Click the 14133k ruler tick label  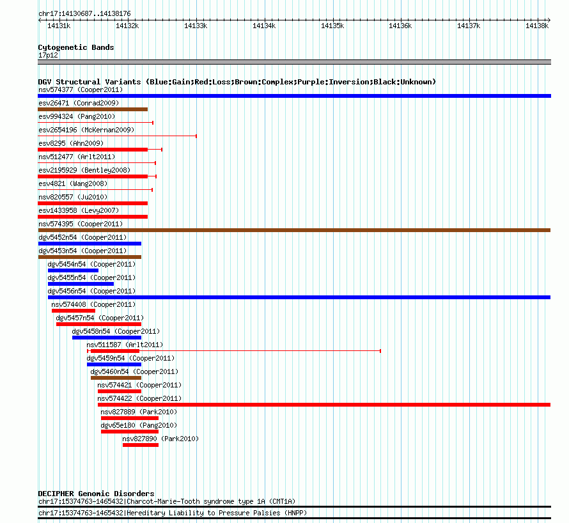pos(196,26)
